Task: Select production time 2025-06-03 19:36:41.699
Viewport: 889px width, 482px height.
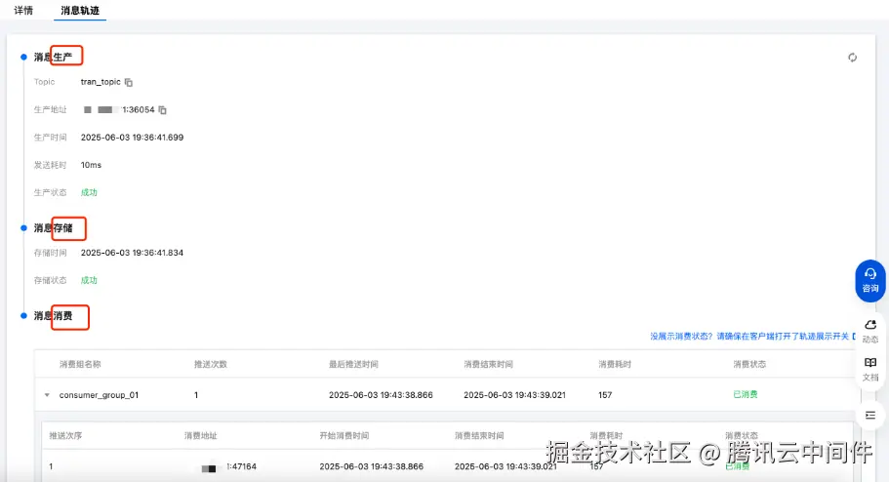Action: (132, 138)
